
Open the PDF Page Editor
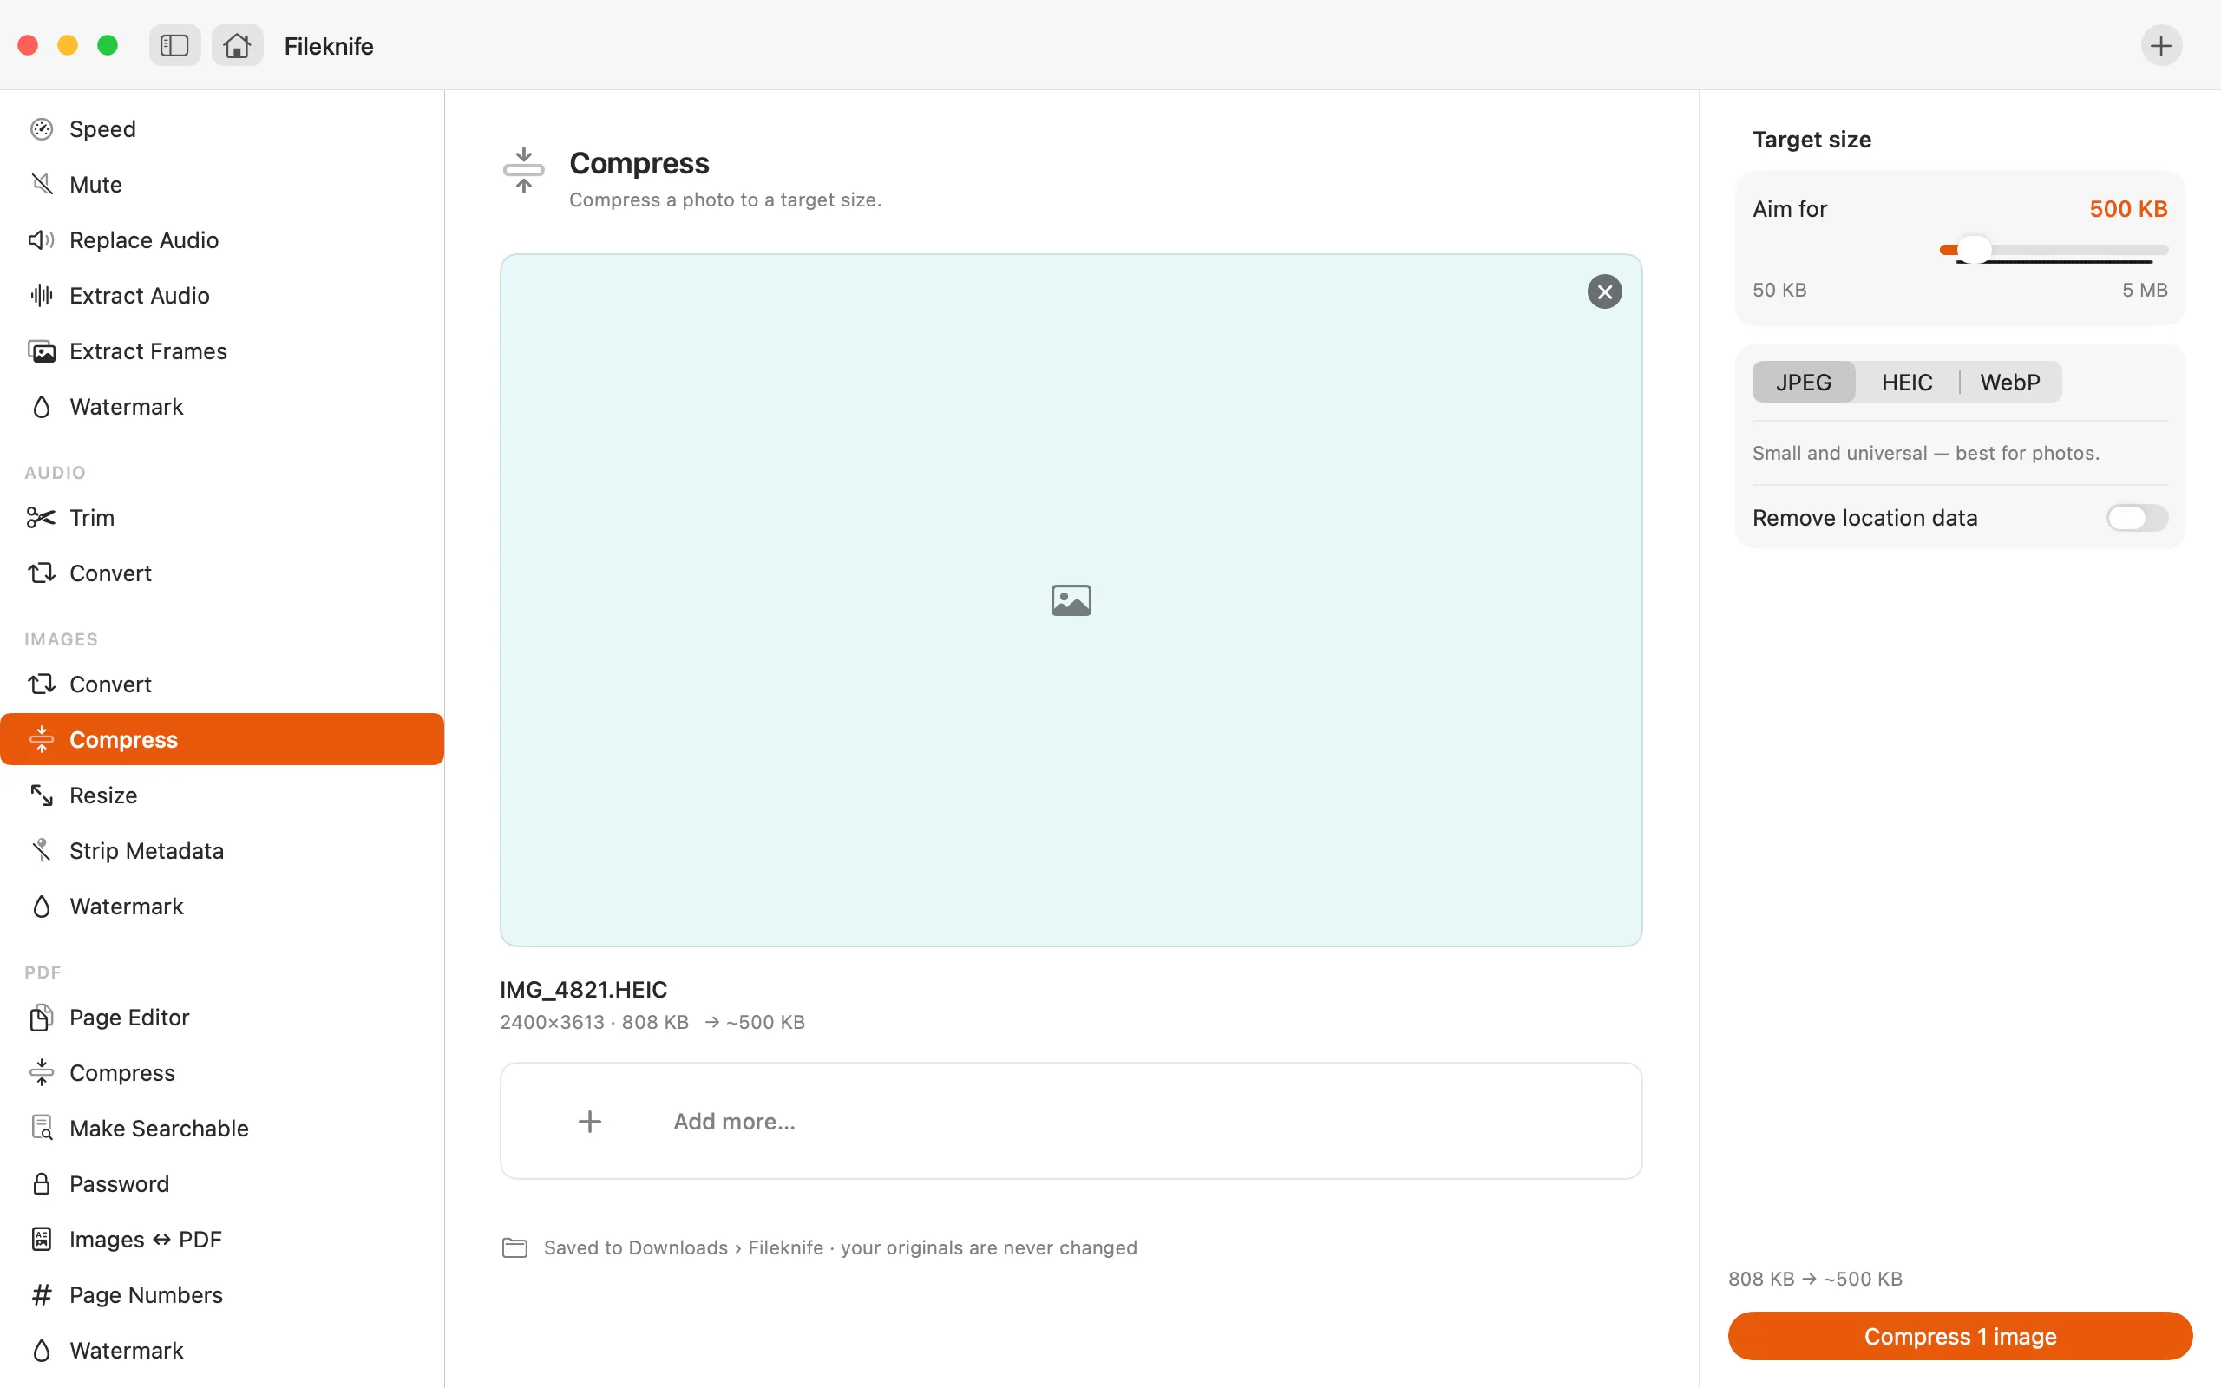click(x=222, y=1018)
